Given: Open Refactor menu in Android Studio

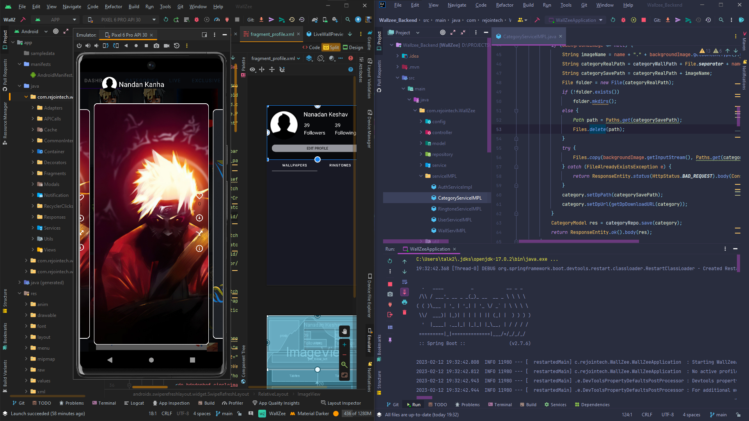Looking at the screenshot, I should click(x=113, y=6).
